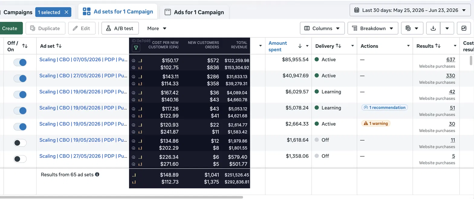Click the info icon beside the $102.75 CPA
This screenshot has height=199, width=474.
coord(133,68)
